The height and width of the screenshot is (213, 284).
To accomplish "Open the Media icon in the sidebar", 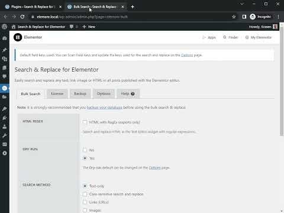I will [x=5, y=59].
